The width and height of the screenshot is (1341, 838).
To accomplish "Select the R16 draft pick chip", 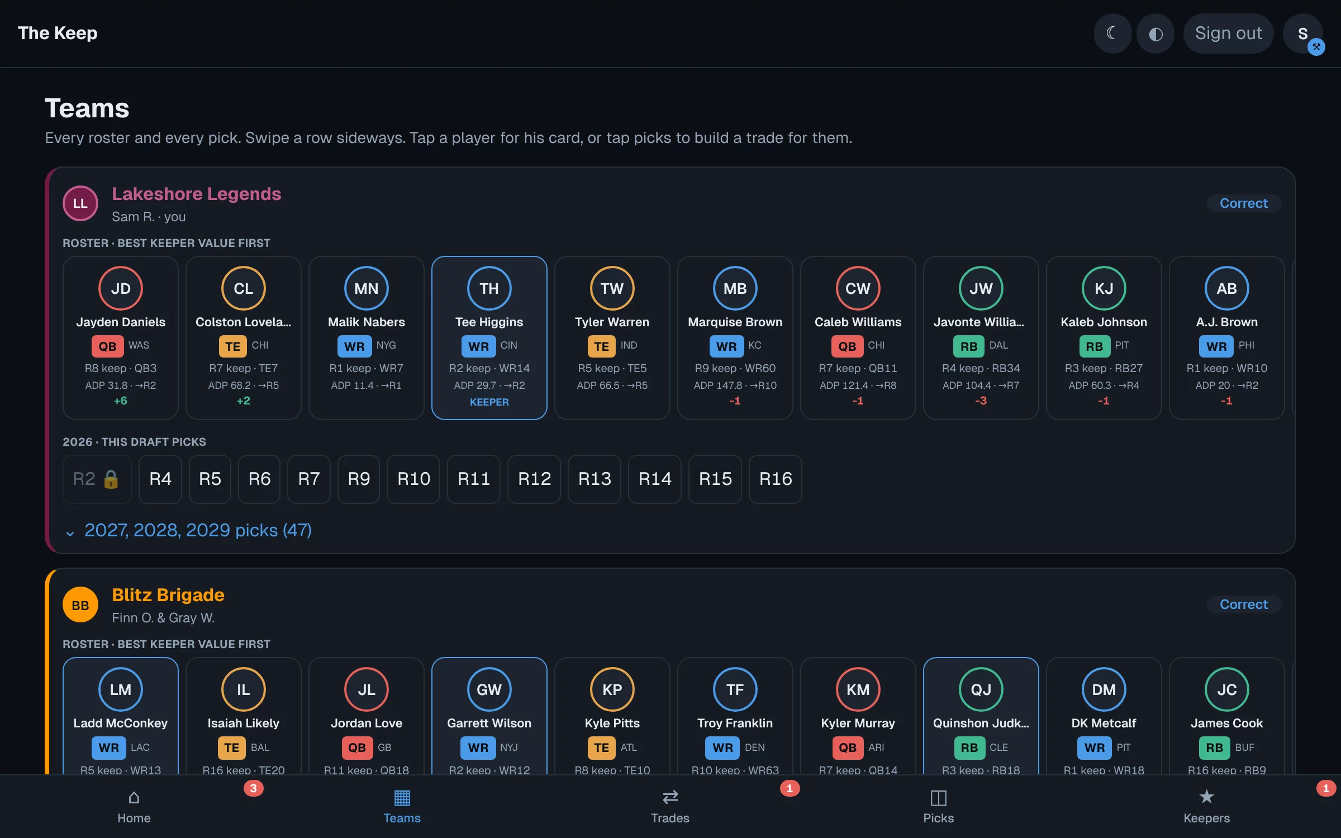I will coord(776,479).
